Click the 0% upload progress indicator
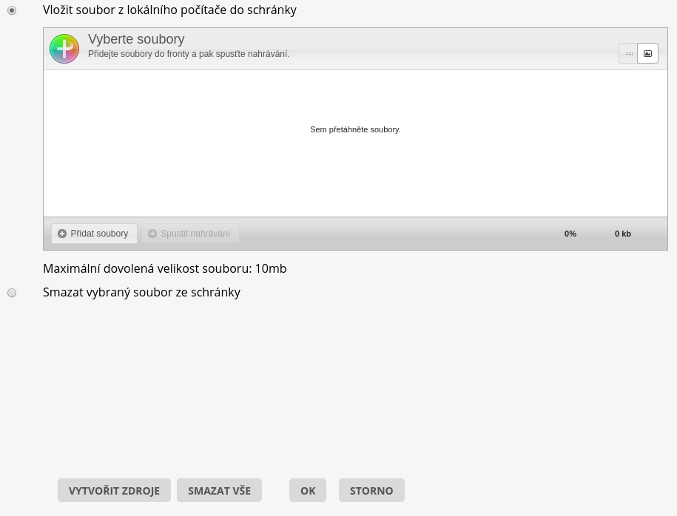The width and height of the screenshot is (677, 516). point(570,234)
